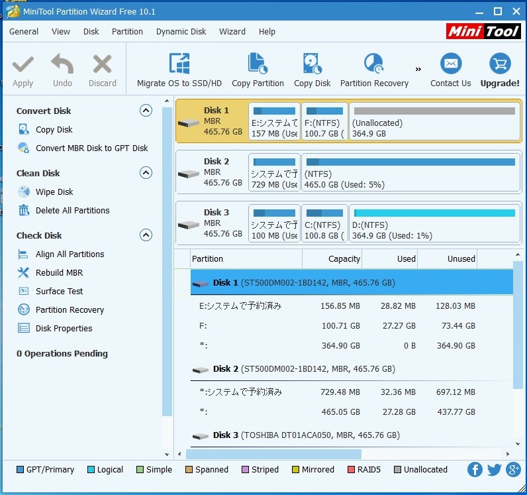Select Disk 2 ST500DM002 list row
This screenshot has width=527, height=495.
tap(352, 369)
